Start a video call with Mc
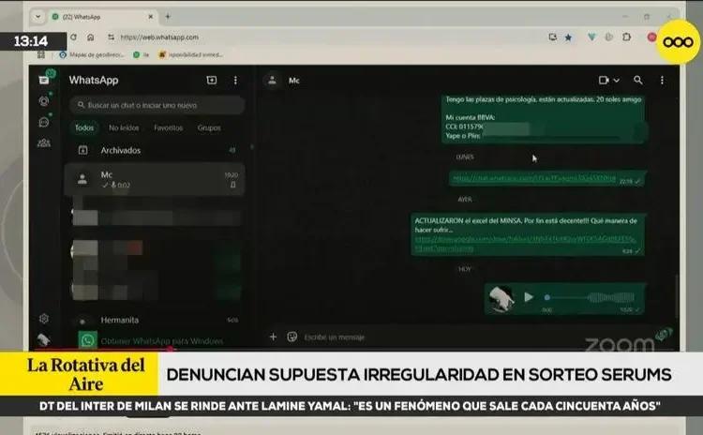This screenshot has width=703, height=435. click(x=604, y=81)
